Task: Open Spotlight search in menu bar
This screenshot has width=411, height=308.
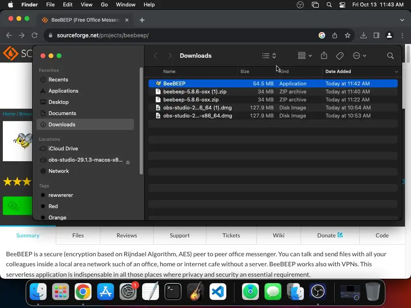Action: [329, 5]
